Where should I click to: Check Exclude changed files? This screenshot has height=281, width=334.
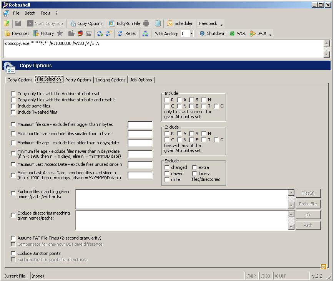[x=167, y=168]
